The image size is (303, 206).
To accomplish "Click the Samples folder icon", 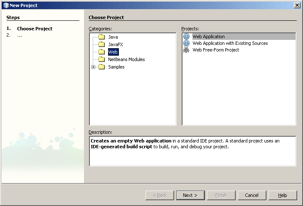I will [102, 67].
